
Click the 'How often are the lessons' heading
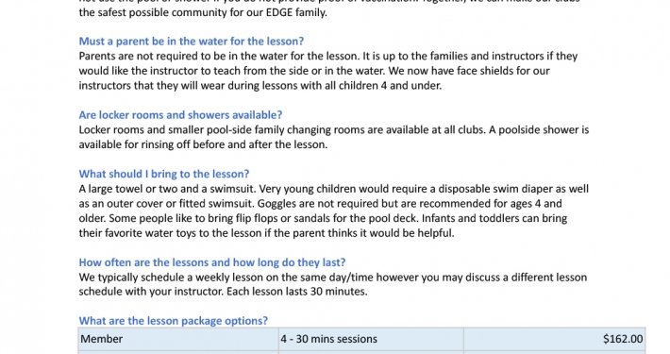[x=212, y=262]
